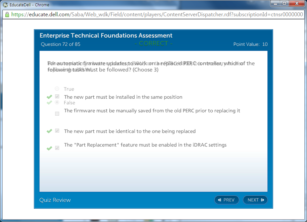Click the Quiz Review label in footer
The image size is (307, 222).
click(55, 200)
